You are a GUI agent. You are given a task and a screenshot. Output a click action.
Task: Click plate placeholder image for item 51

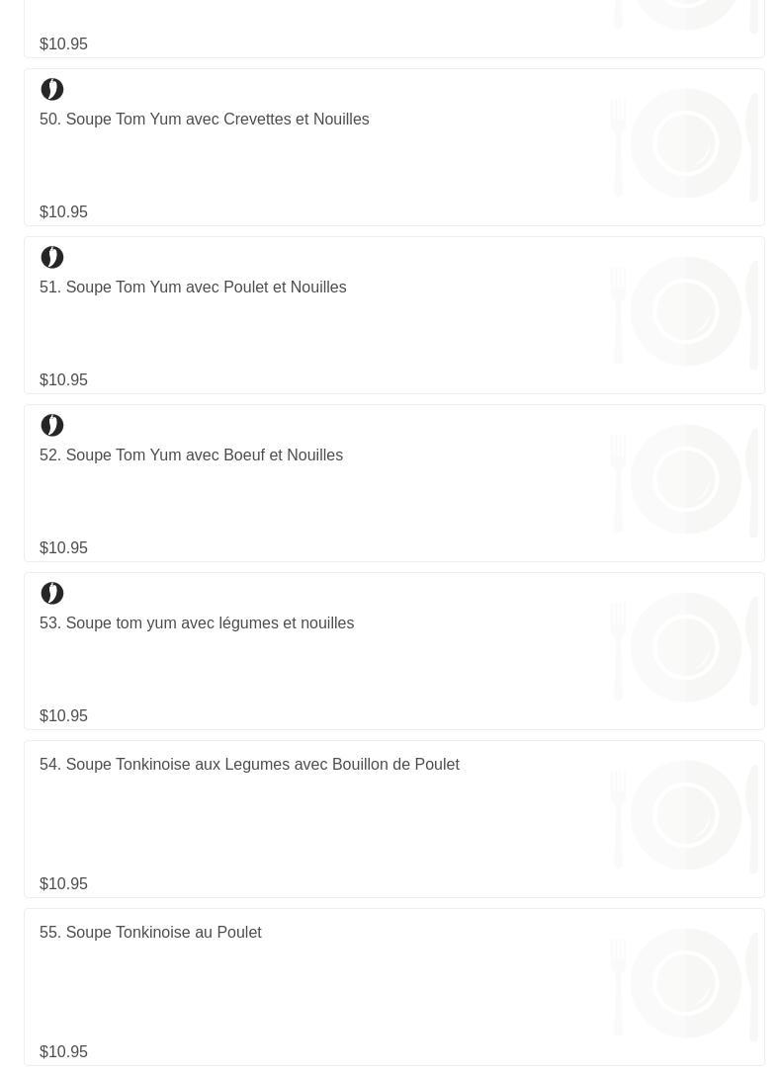[685, 312]
